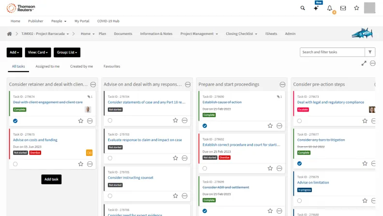Favourite the 'Advise on costs and funding' task star
This screenshot has width=383, height=216.
[x=81, y=164]
